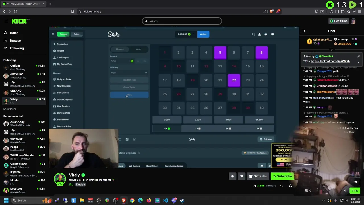Expand the gift leaderboard handle
The height and width of the screenshot is (205, 364).
(x=332, y=50)
